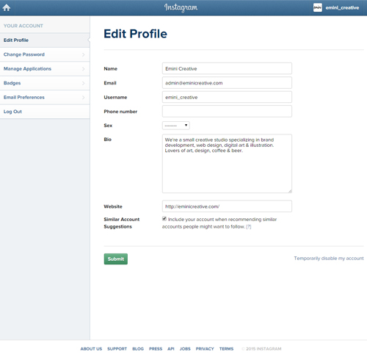Open the emini_creative profile avatar

click(x=317, y=7)
